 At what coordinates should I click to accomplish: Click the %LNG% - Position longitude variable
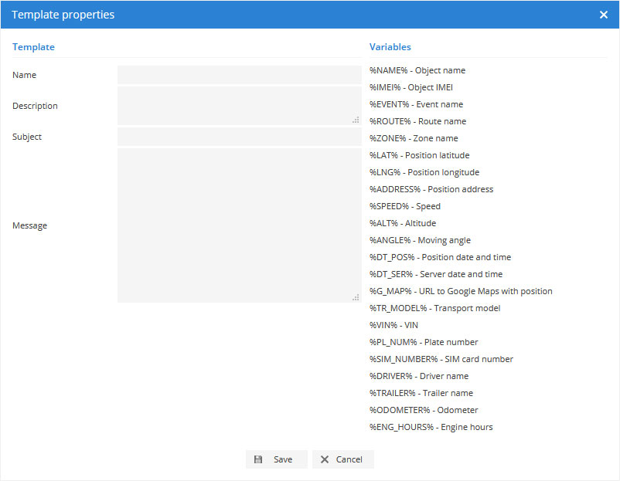[x=424, y=172]
